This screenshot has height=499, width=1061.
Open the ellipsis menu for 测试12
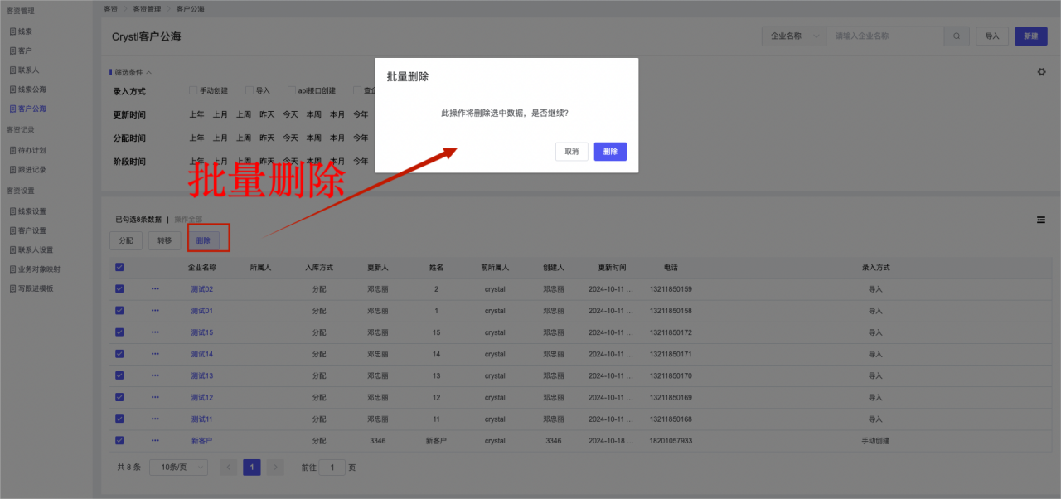pos(155,397)
